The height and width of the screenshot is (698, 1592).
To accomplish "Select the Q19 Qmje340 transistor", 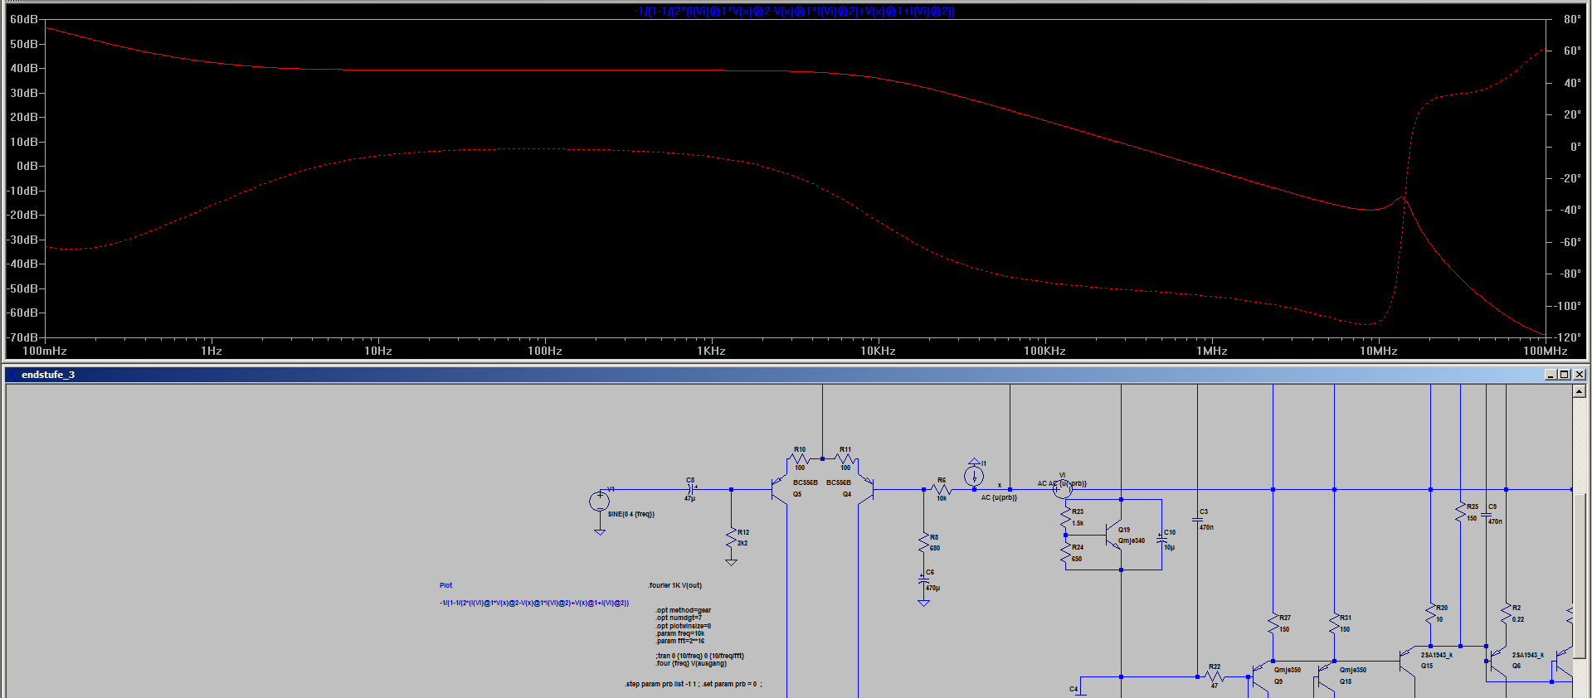I will pos(1113,535).
